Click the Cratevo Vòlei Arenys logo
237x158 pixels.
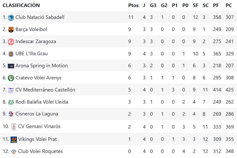coord(11,78)
